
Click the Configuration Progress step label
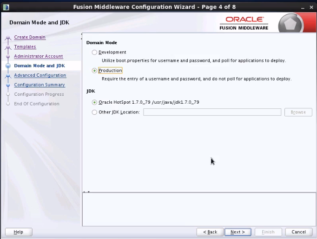point(39,94)
